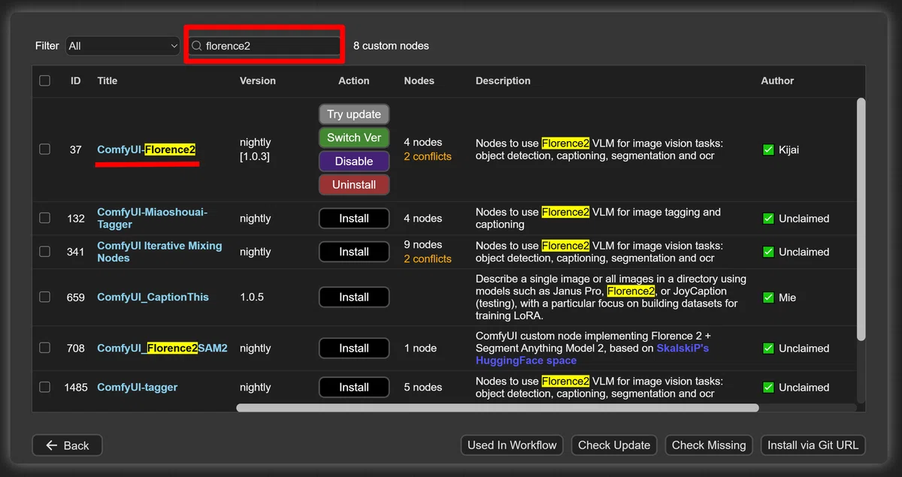Click the Back button
The height and width of the screenshot is (477, 902).
[x=67, y=445]
